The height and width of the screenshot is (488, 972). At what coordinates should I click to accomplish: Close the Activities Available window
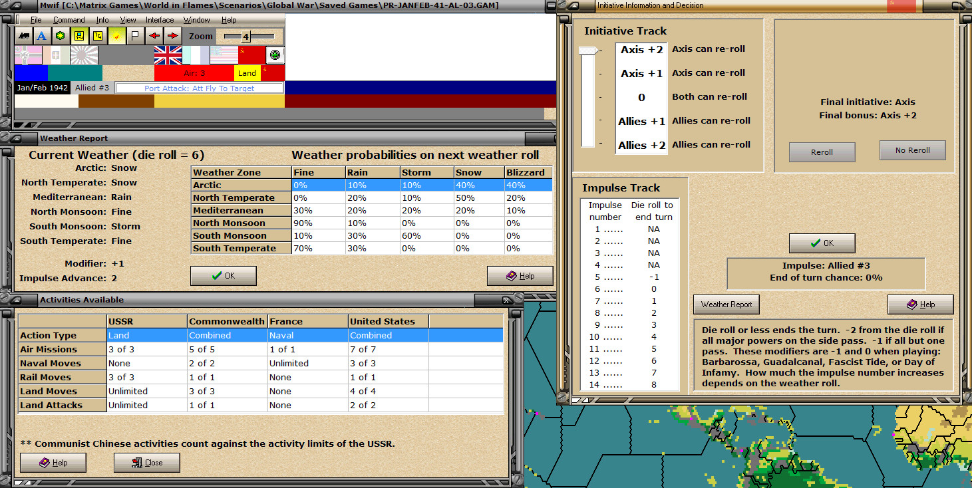tap(147, 463)
